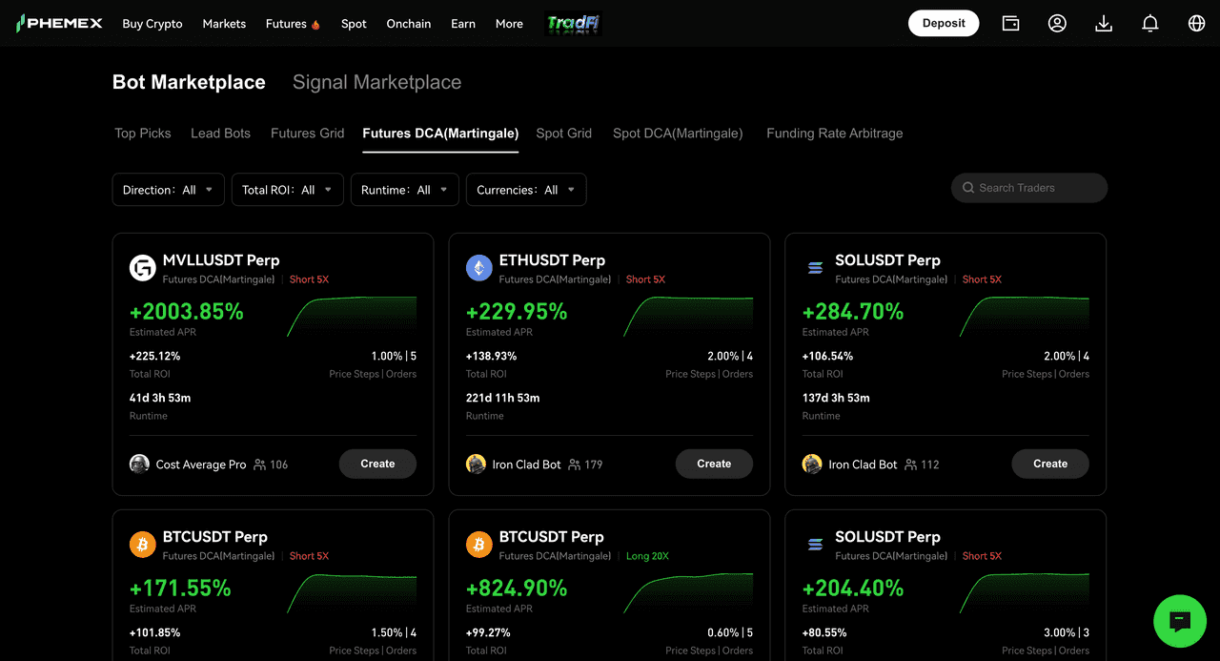The width and height of the screenshot is (1220, 661).
Task: Click Cost Average Pro avatar
Action: pos(139,464)
